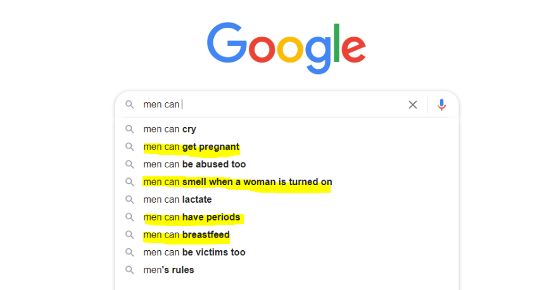Choose suggestion 'men can be abused too'
Viewport: 542px width, 290px height.
(x=287, y=164)
